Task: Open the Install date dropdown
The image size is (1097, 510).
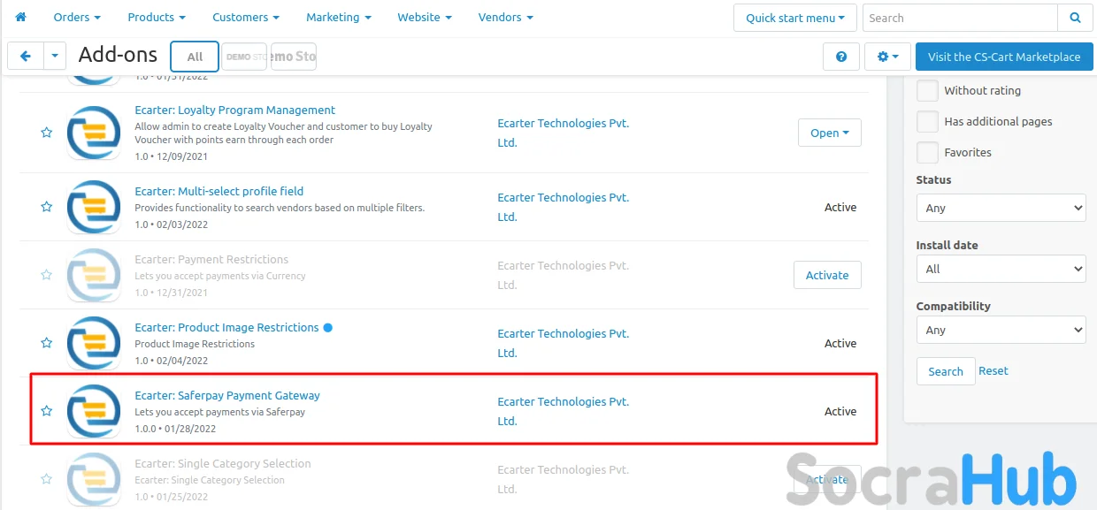Action: point(1001,269)
